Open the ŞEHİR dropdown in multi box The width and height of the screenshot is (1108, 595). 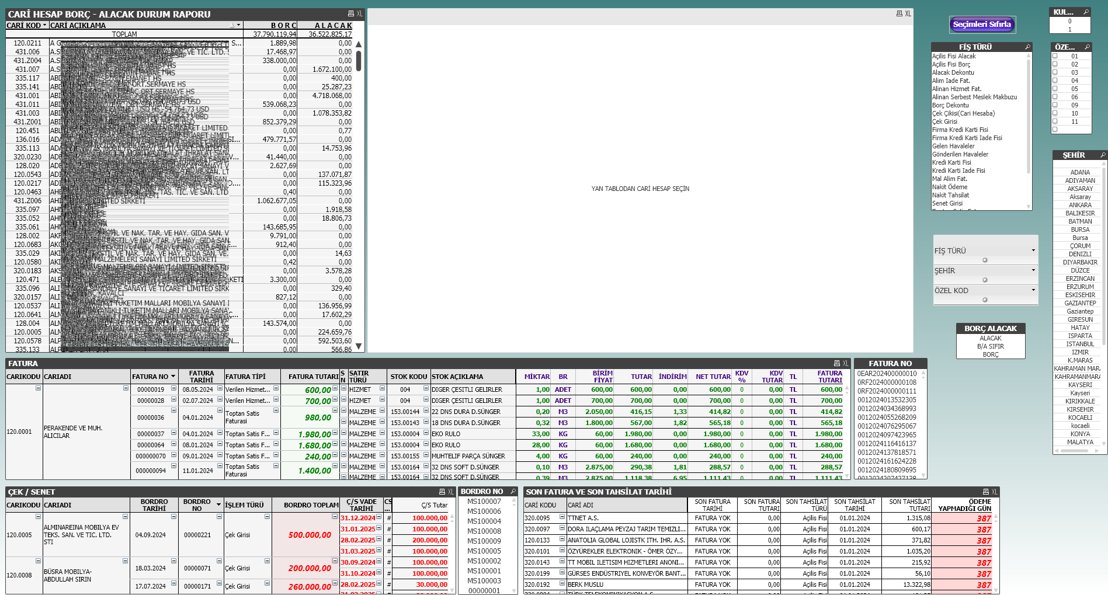tap(1033, 270)
